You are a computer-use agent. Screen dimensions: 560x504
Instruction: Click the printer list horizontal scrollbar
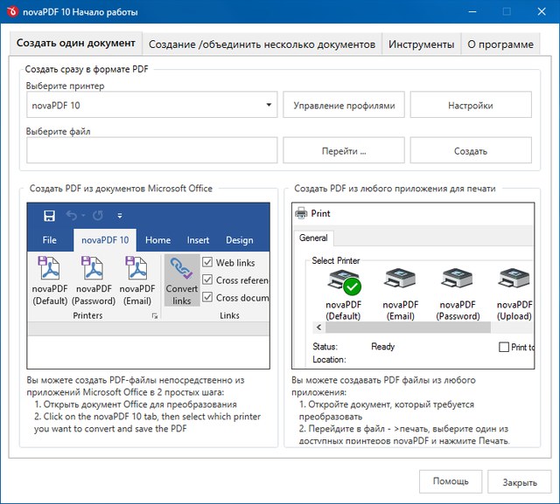pyautogui.click(x=411, y=328)
